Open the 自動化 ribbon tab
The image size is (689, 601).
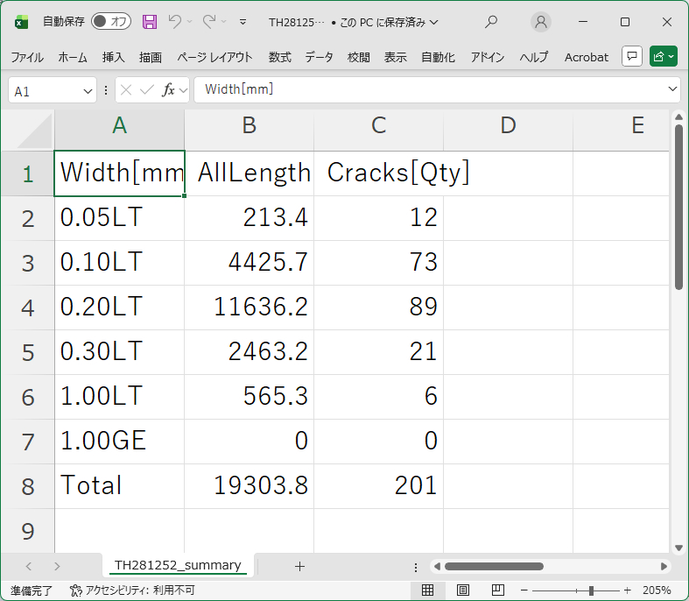pos(438,57)
